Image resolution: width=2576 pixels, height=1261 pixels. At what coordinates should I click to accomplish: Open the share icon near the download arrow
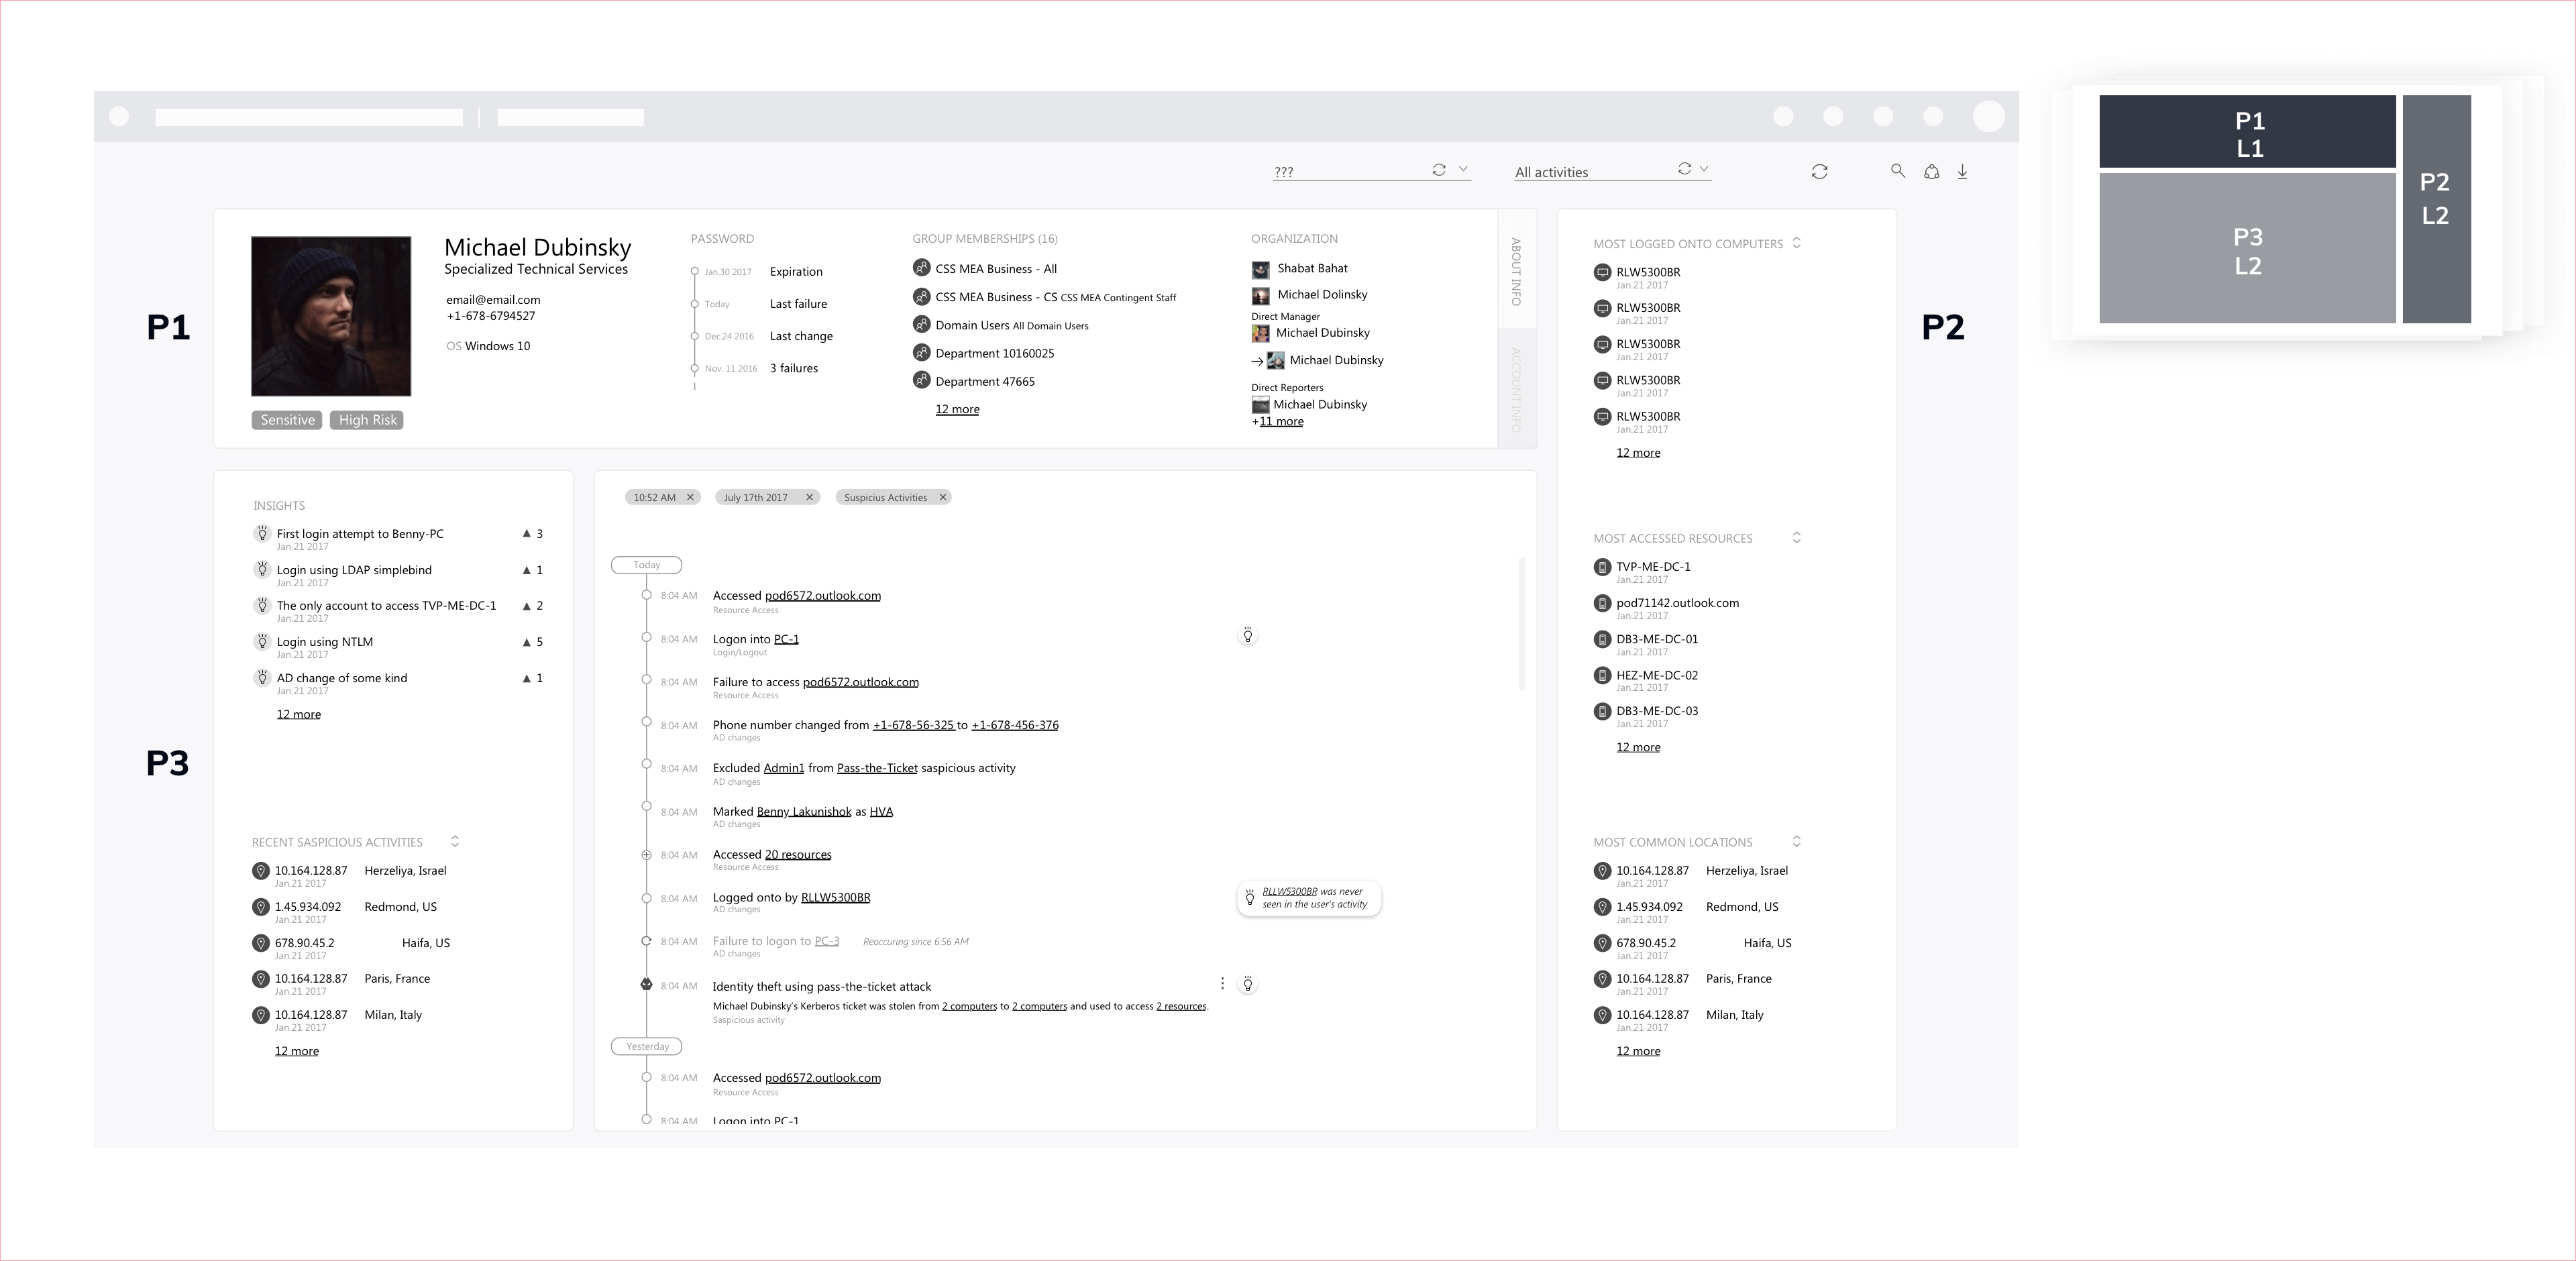click(x=1931, y=172)
